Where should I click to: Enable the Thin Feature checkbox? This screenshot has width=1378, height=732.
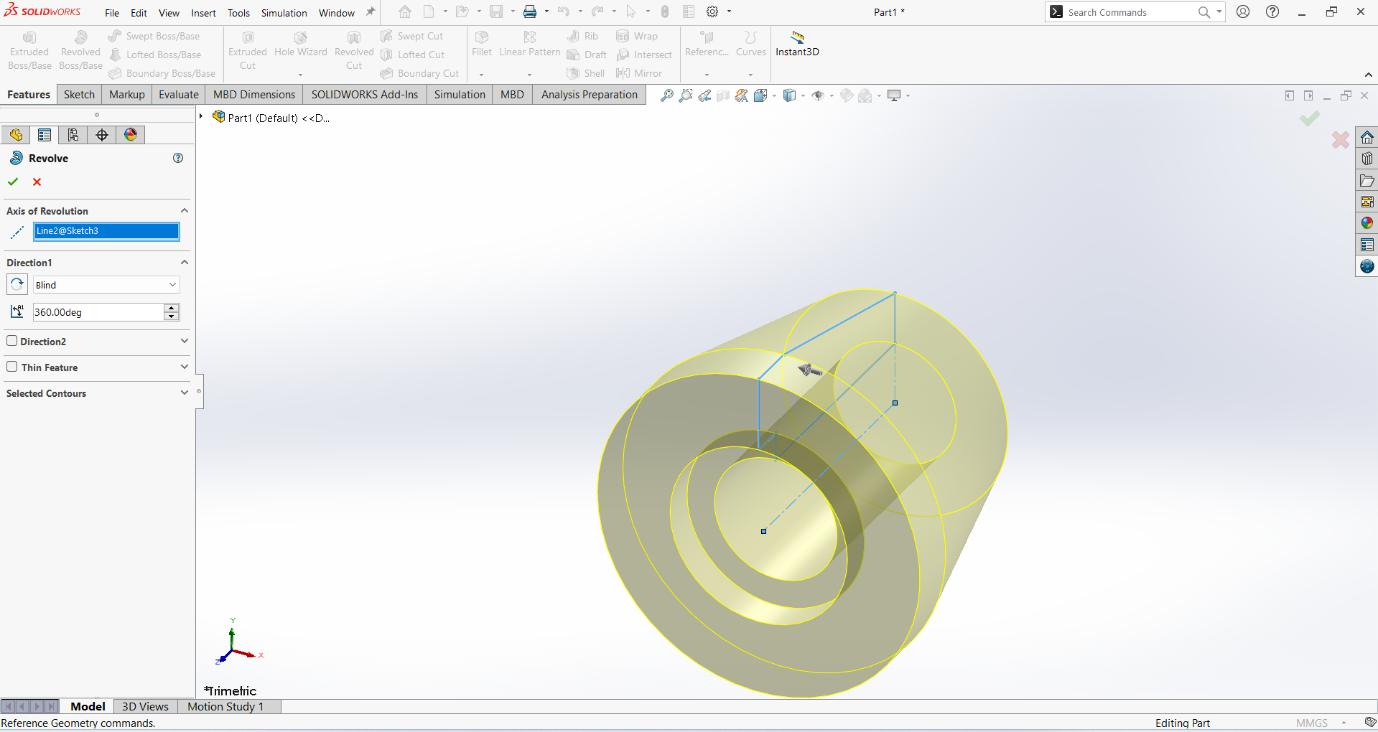12,367
